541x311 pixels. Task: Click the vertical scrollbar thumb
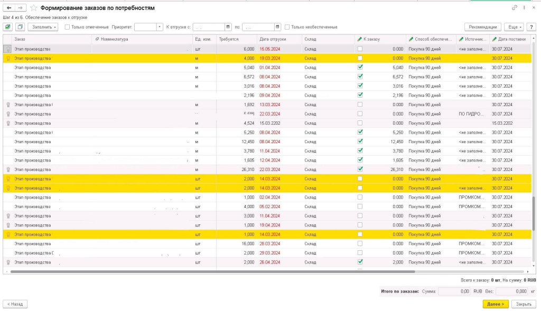click(534, 214)
